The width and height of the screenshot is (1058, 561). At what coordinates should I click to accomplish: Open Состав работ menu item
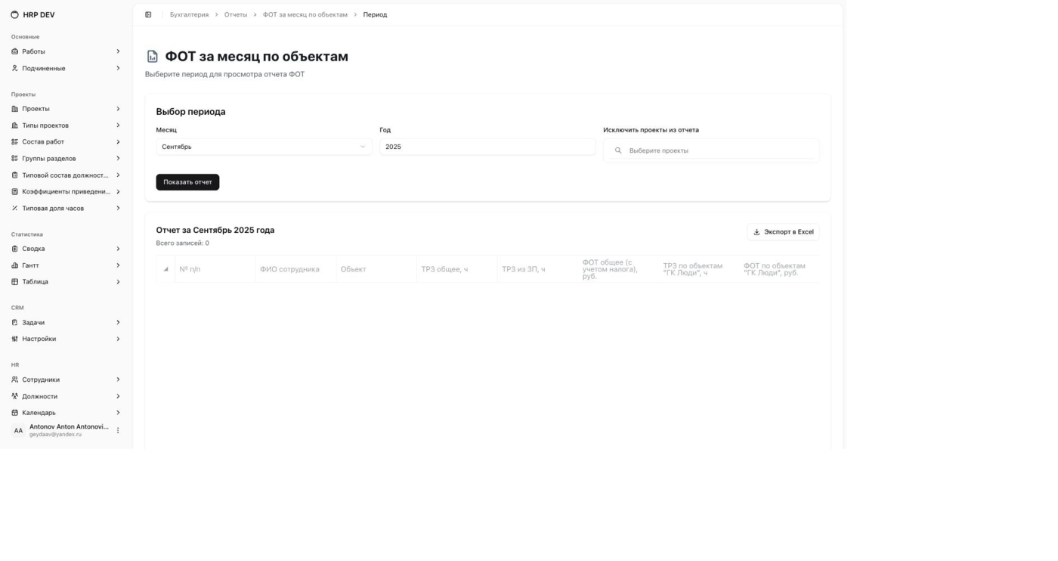(67, 142)
